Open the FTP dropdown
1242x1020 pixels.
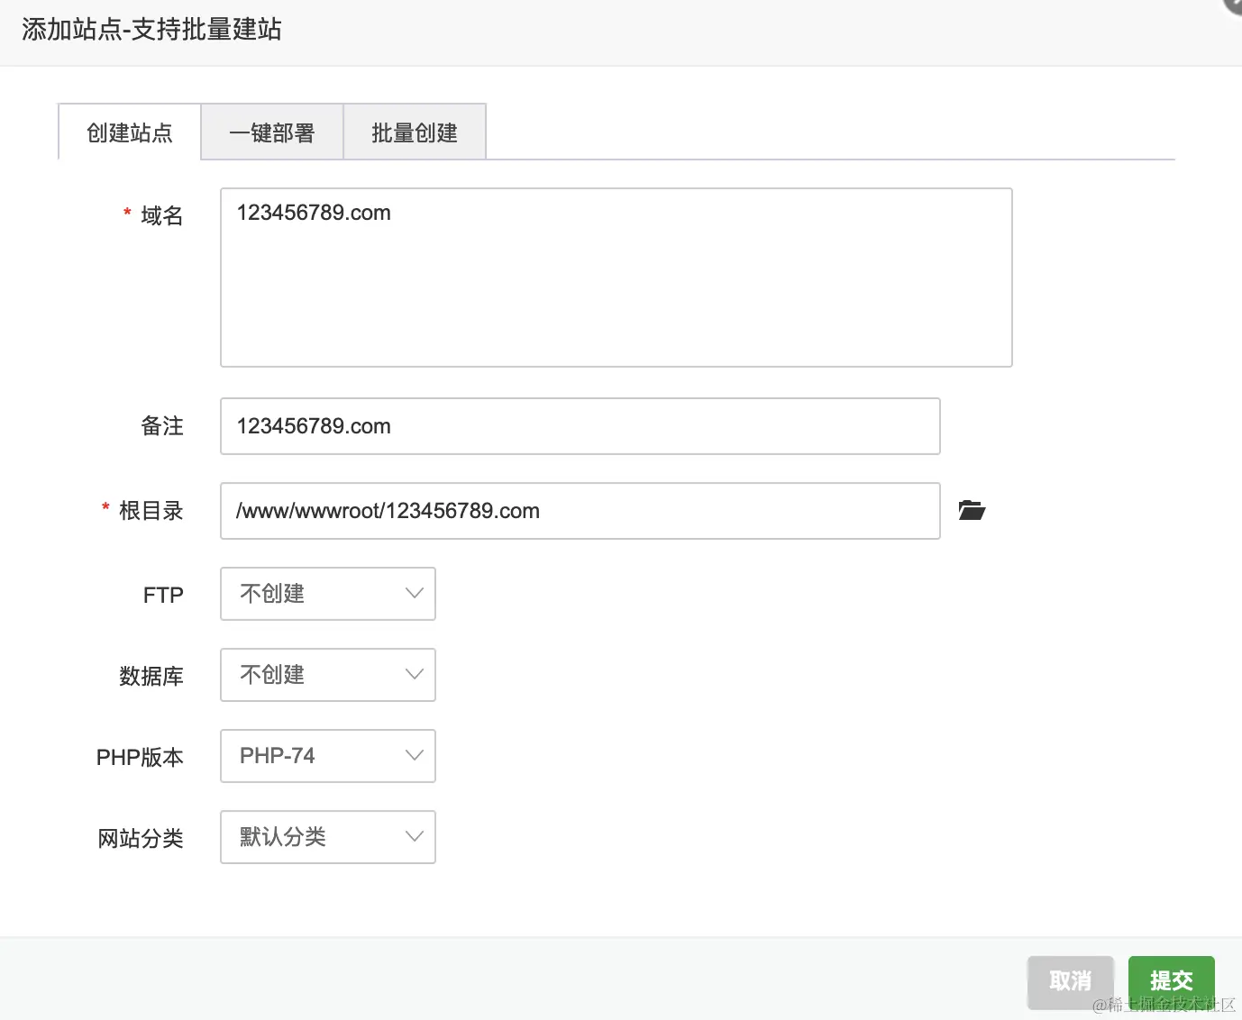point(328,594)
